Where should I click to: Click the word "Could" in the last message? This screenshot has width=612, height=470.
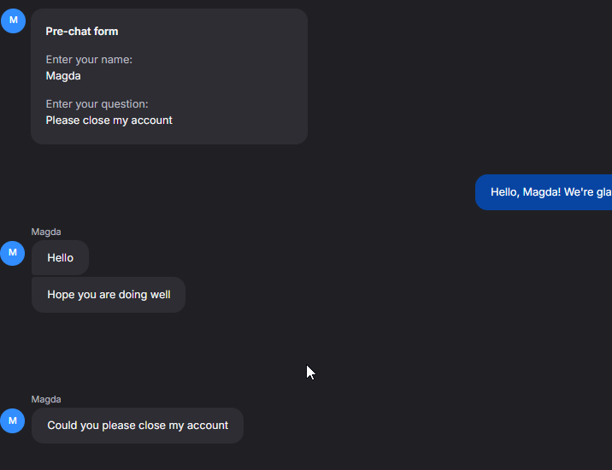62,426
